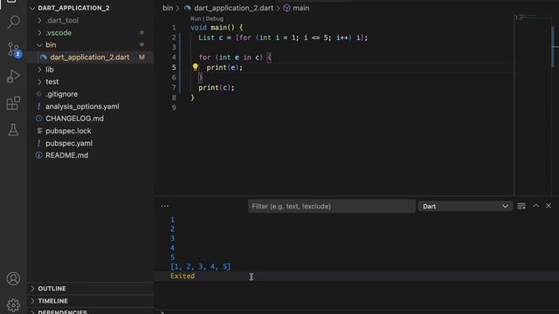Open the Accounts menu icon
This screenshot has height=314, width=559.
[13, 279]
